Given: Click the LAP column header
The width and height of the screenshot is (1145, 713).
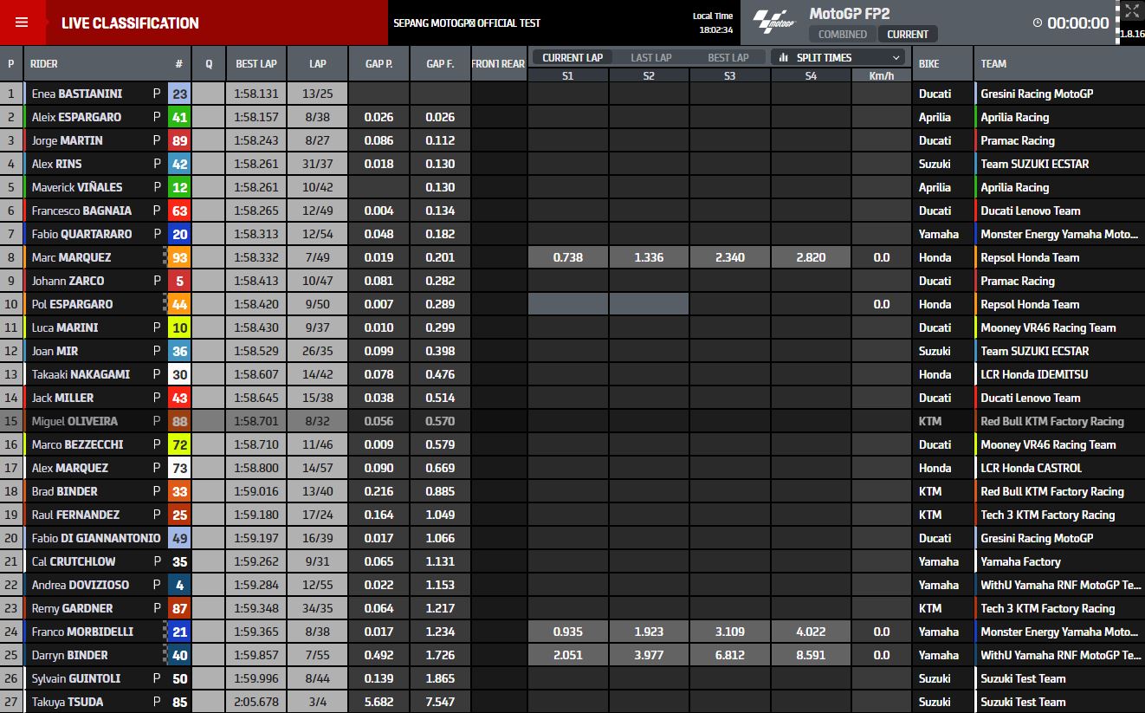Looking at the screenshot, I should tap(318, 64).
